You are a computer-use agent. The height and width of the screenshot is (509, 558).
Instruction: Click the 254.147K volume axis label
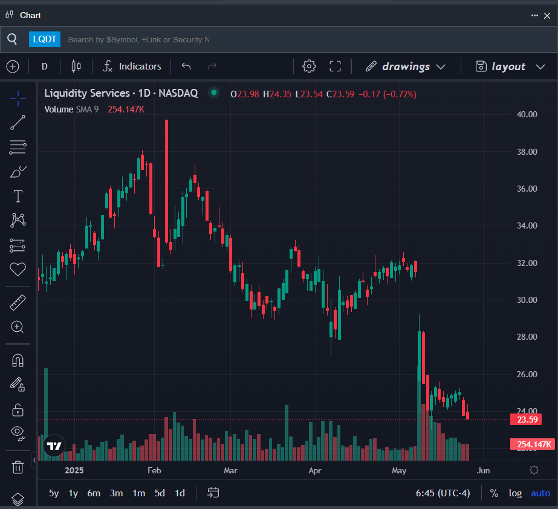tap(532, 444)
